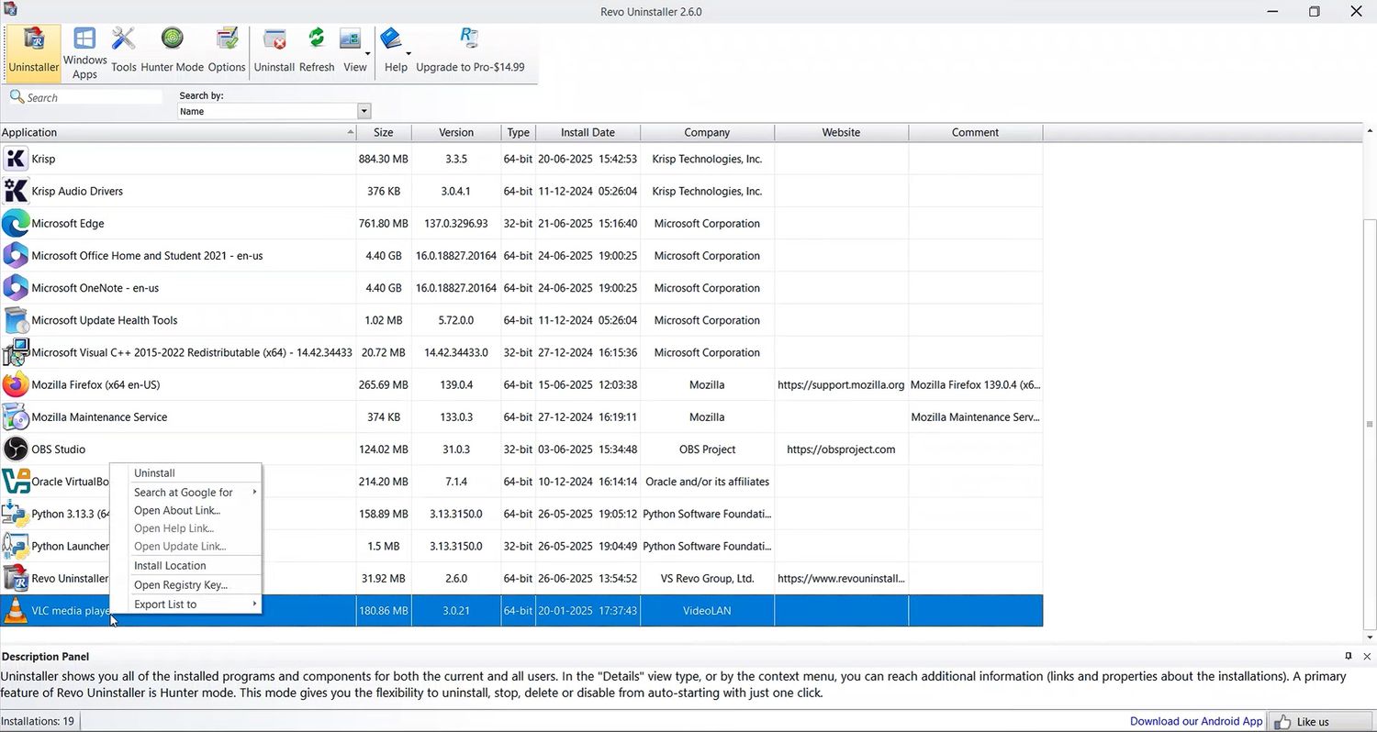Screen dimensions: 1377x732
Task: Click the Mozilla Firefox icon
Action: coord(16,384)
